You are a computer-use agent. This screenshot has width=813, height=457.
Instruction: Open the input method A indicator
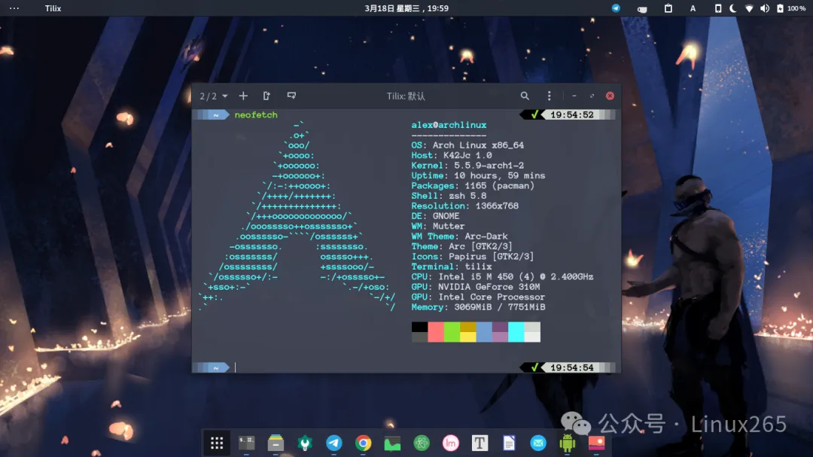(x=693, y=8)
